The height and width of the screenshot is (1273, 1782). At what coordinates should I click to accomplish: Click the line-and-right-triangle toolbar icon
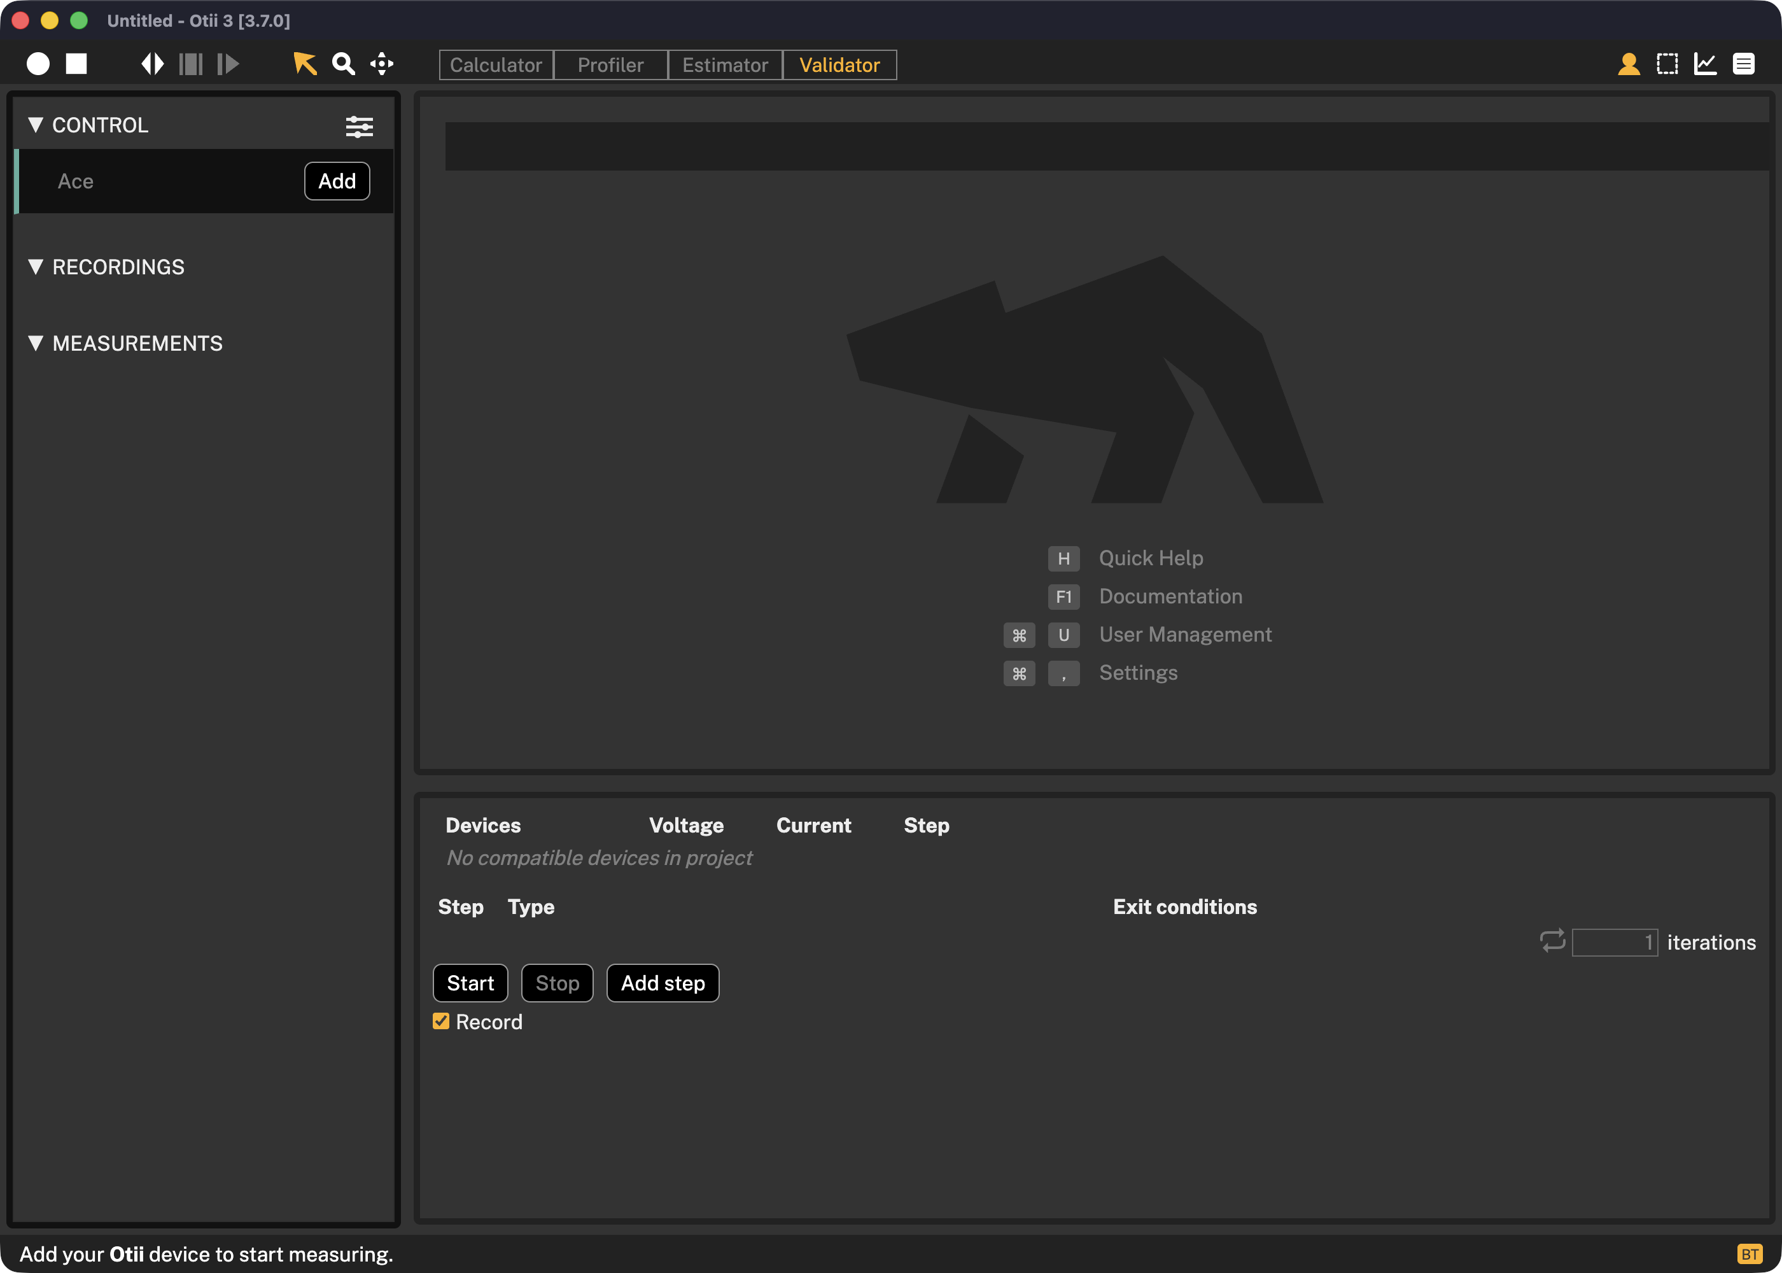coord(228,64)
